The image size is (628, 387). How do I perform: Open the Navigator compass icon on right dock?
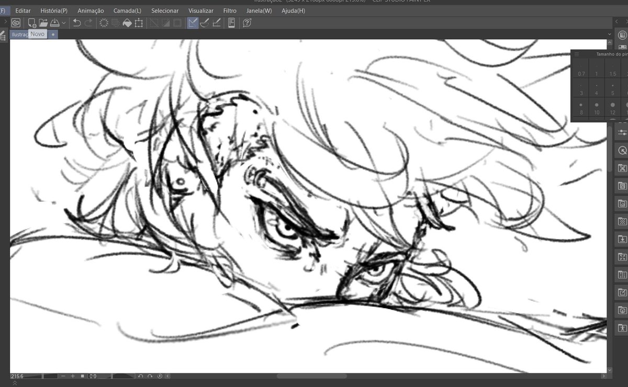coord(622,151)
